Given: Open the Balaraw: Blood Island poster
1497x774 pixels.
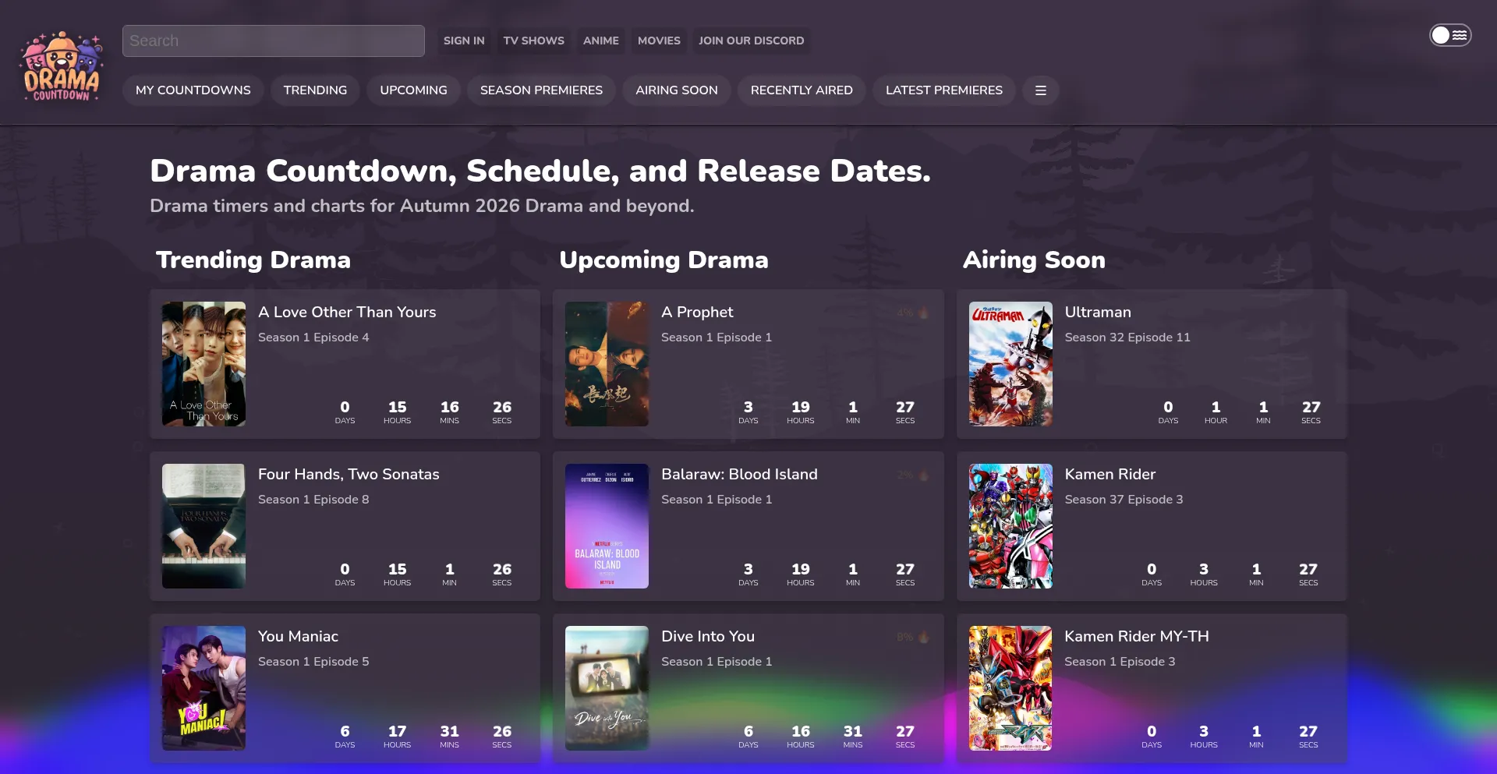Looking at the screenshot, I should [x=607, y=526].
